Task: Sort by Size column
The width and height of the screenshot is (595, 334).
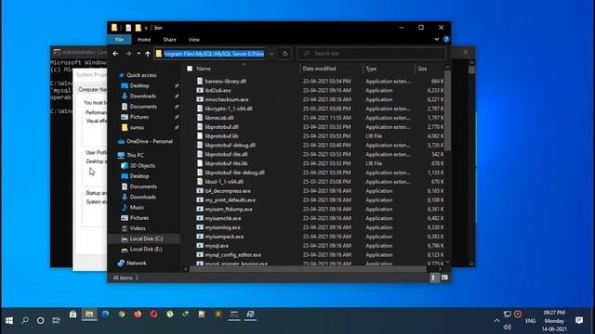Action: 422,69
